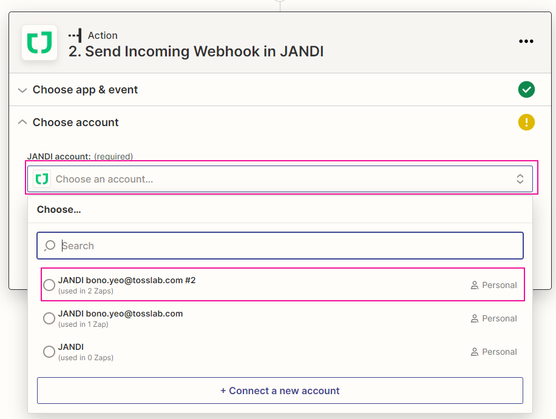This screenshot has height=419, width=556.
Task: Select radio for account used in 1 Zap
Action: [49, 318]
